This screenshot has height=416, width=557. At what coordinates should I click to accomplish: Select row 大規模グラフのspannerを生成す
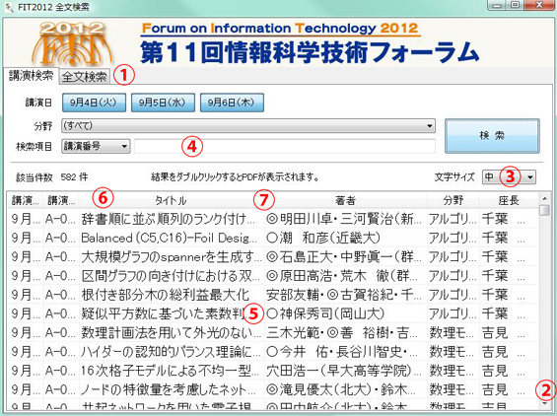click(273, 257)
